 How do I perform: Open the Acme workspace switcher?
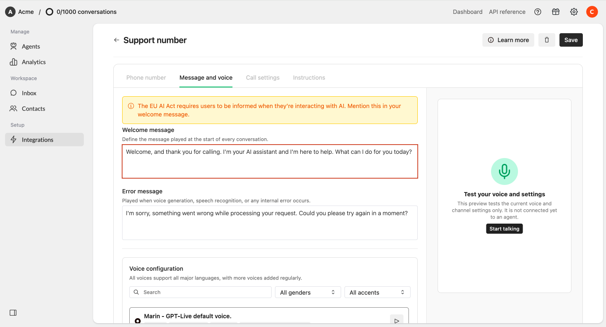[x=19, y=12]
